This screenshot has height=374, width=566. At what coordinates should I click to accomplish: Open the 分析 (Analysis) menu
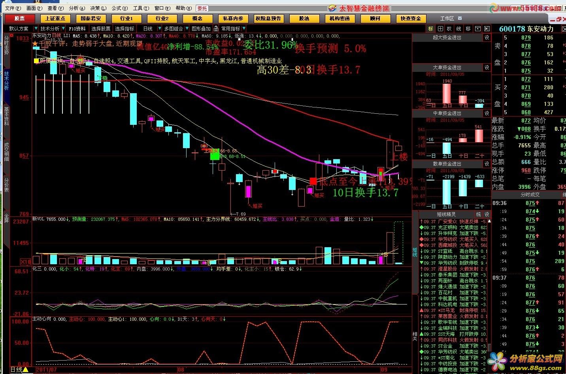click(x=77, y=8)
